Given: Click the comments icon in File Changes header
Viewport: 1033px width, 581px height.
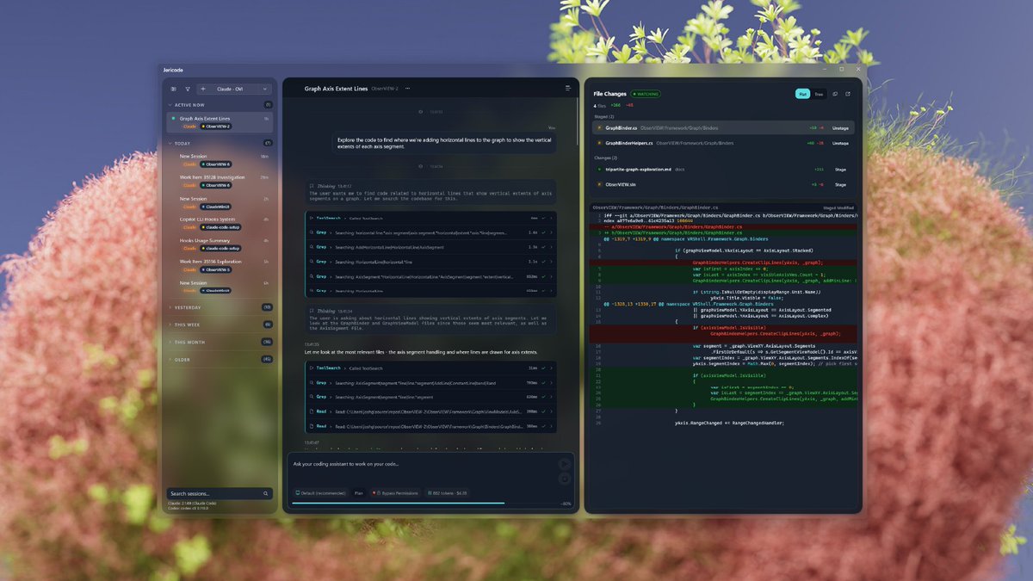Looking at the screenshot, I should tap(835, 94).
